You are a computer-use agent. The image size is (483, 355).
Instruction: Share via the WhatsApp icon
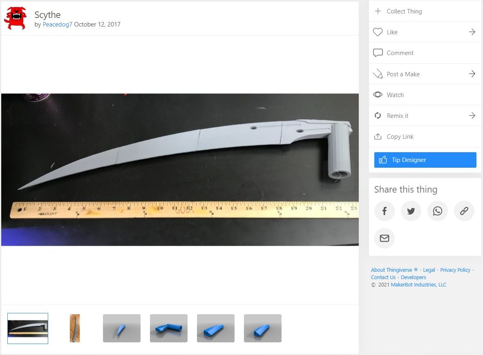pos(438,211)
